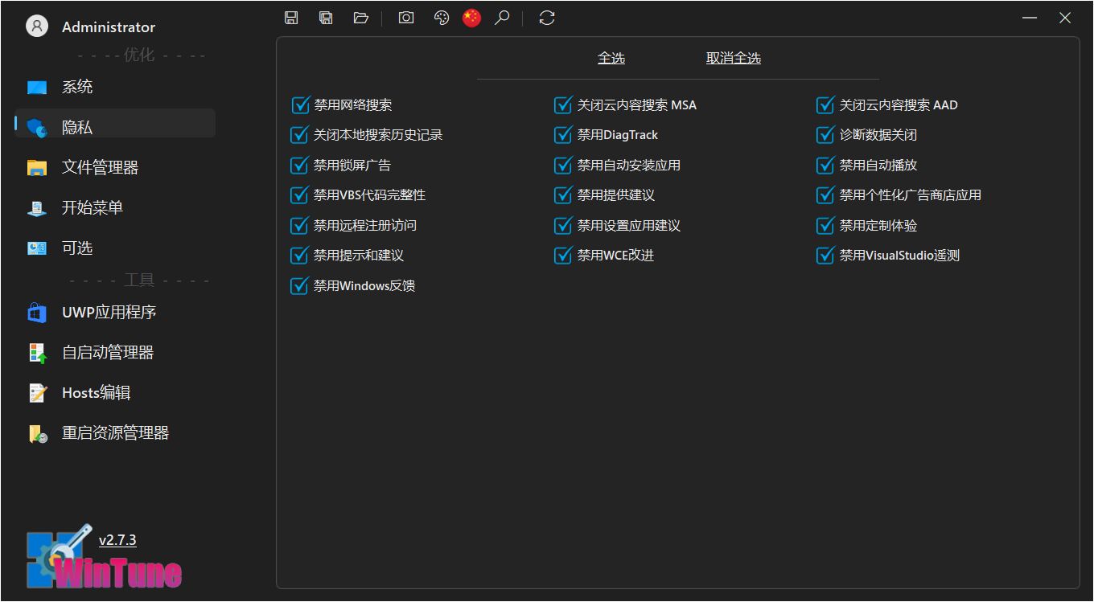Click the 可选 sidebar icon
Viewport: 1094px width, 602px height.
point(37,248)
